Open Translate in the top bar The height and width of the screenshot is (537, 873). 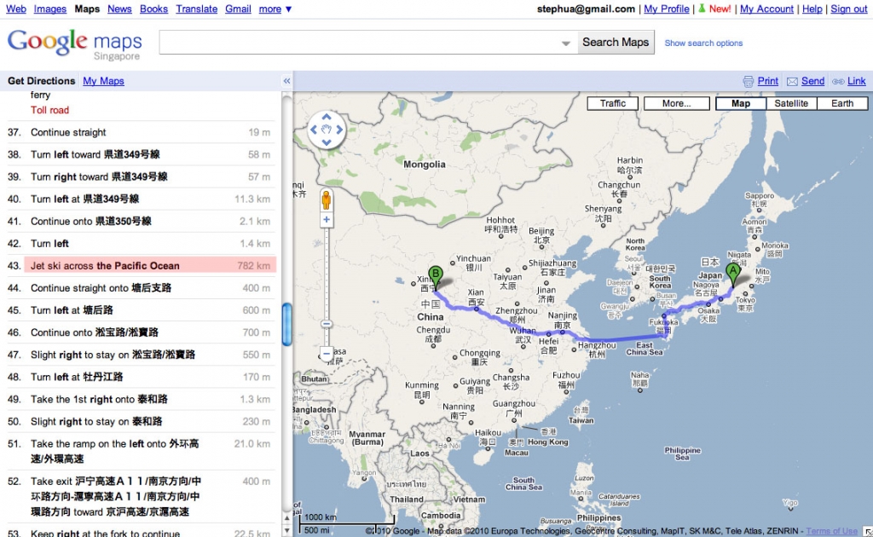coord(197,9)
